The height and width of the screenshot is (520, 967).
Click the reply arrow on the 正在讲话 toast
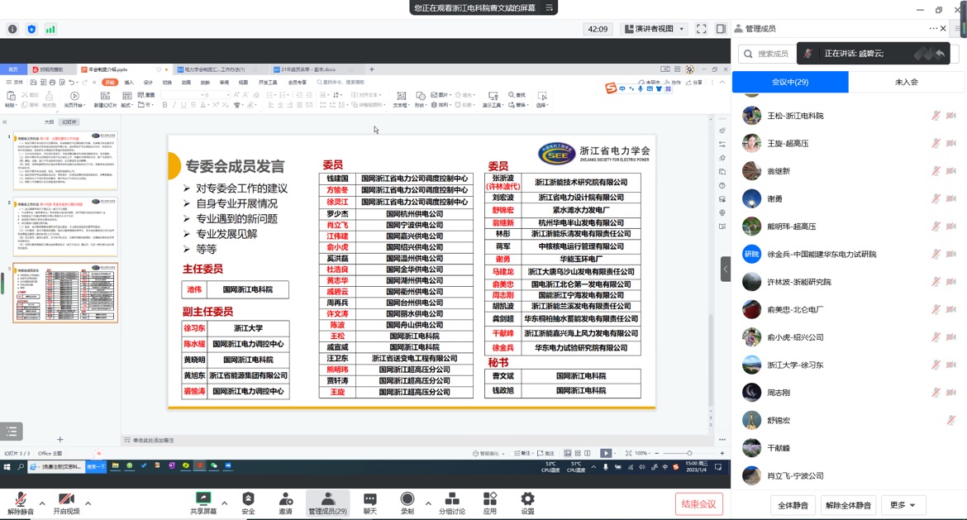[x=940, y=54]
